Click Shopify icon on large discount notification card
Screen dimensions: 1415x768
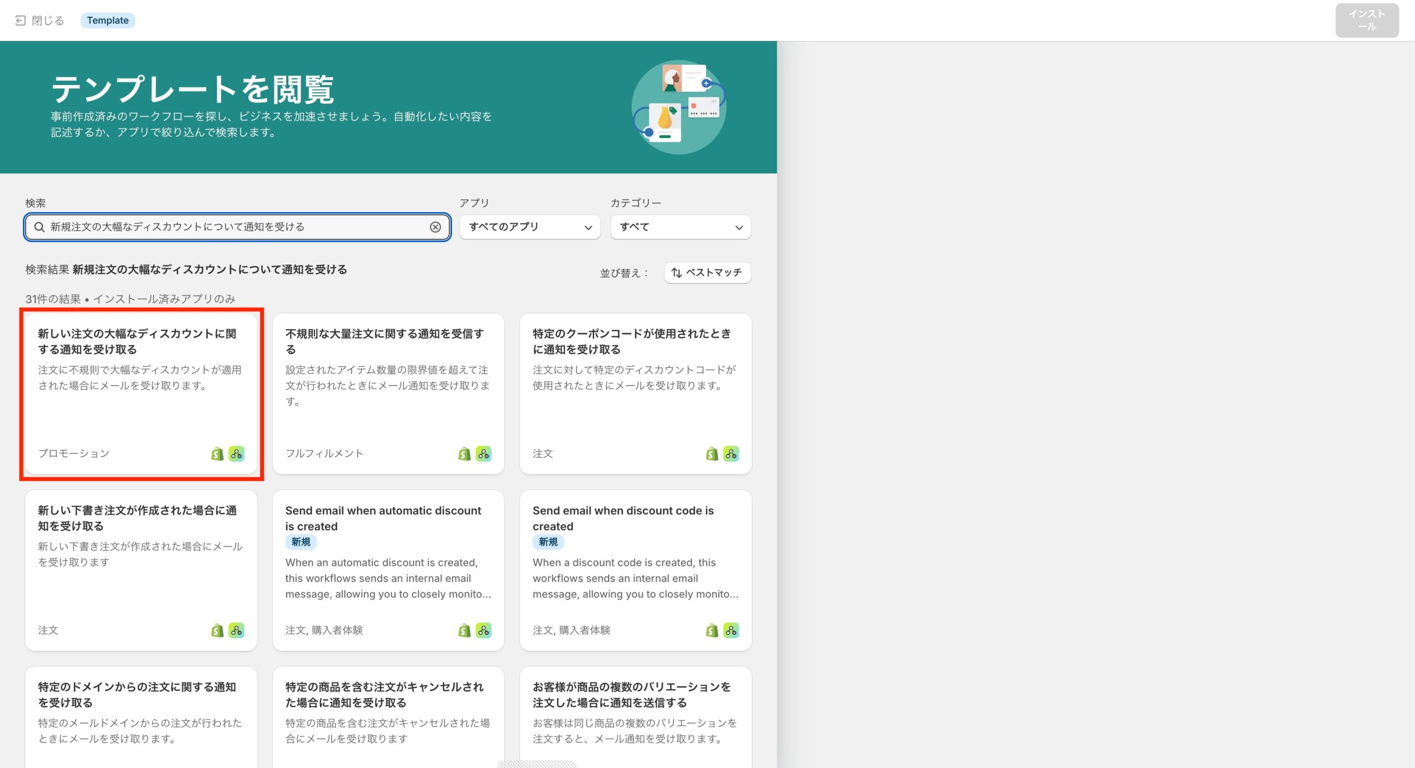coord(217,454)
